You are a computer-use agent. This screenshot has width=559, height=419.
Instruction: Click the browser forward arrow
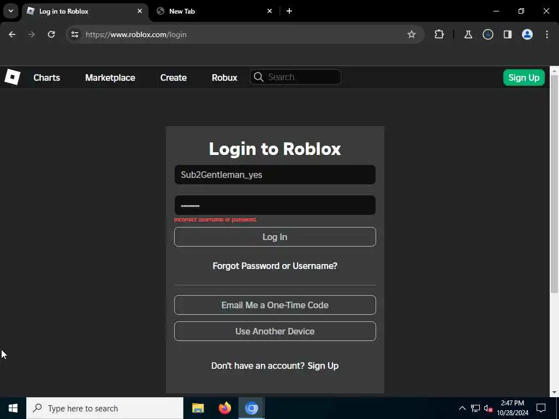pos(31,34)
